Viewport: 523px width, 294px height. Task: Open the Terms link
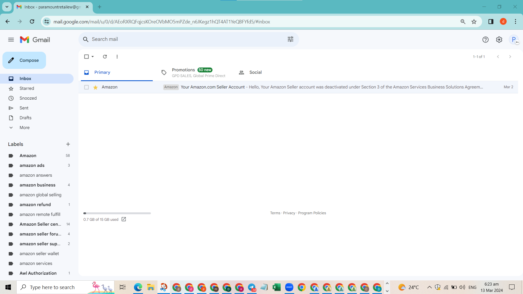coord(275,213)
